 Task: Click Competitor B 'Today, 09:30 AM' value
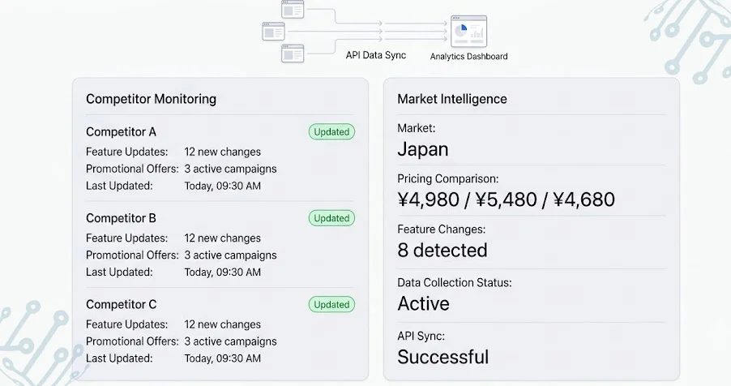[222, 272]
